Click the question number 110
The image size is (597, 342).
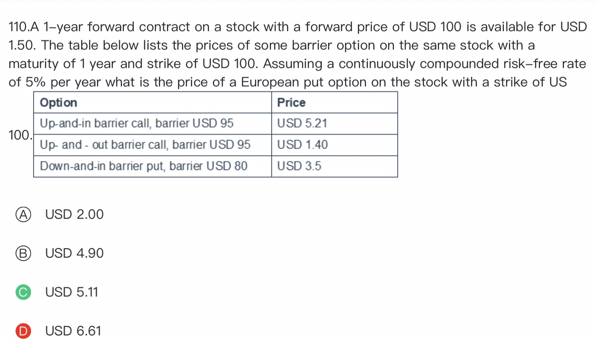(x=19, y=27)
